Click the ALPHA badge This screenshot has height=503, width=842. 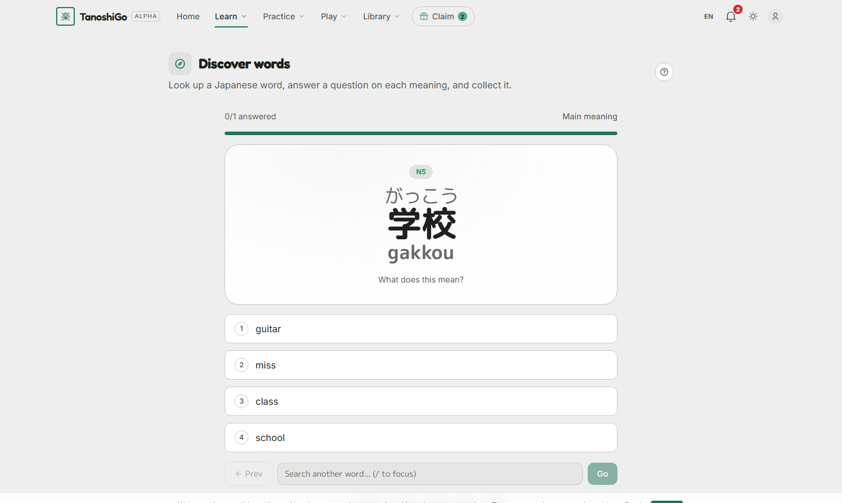click(x=146, y=16)
